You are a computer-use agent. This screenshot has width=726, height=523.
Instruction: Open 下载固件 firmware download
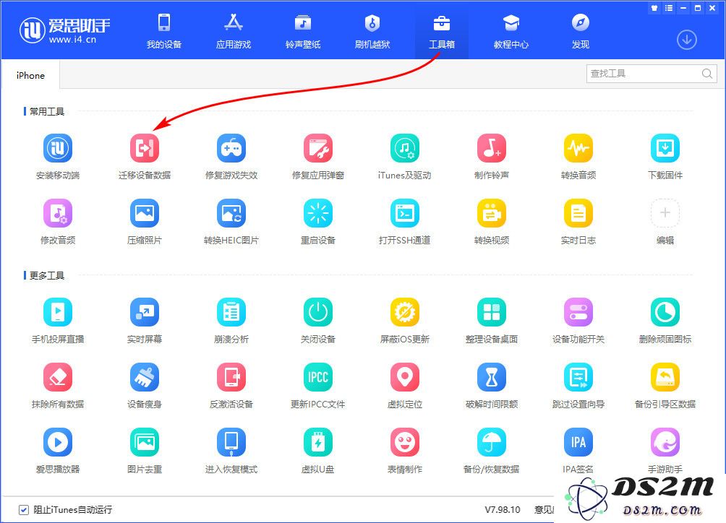coord(665,148)
